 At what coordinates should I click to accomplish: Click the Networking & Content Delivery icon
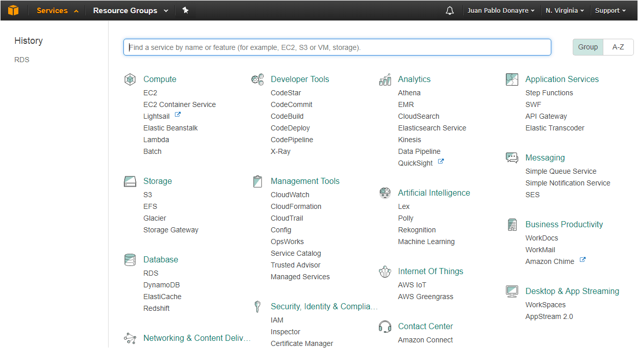click(130, 338)
